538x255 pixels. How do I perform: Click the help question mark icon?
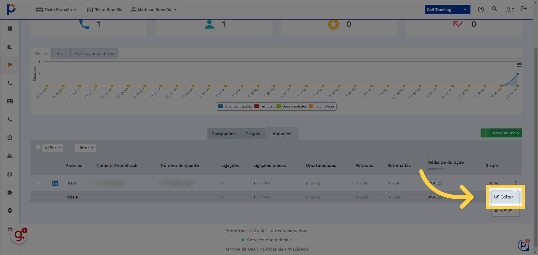(481, 10)
